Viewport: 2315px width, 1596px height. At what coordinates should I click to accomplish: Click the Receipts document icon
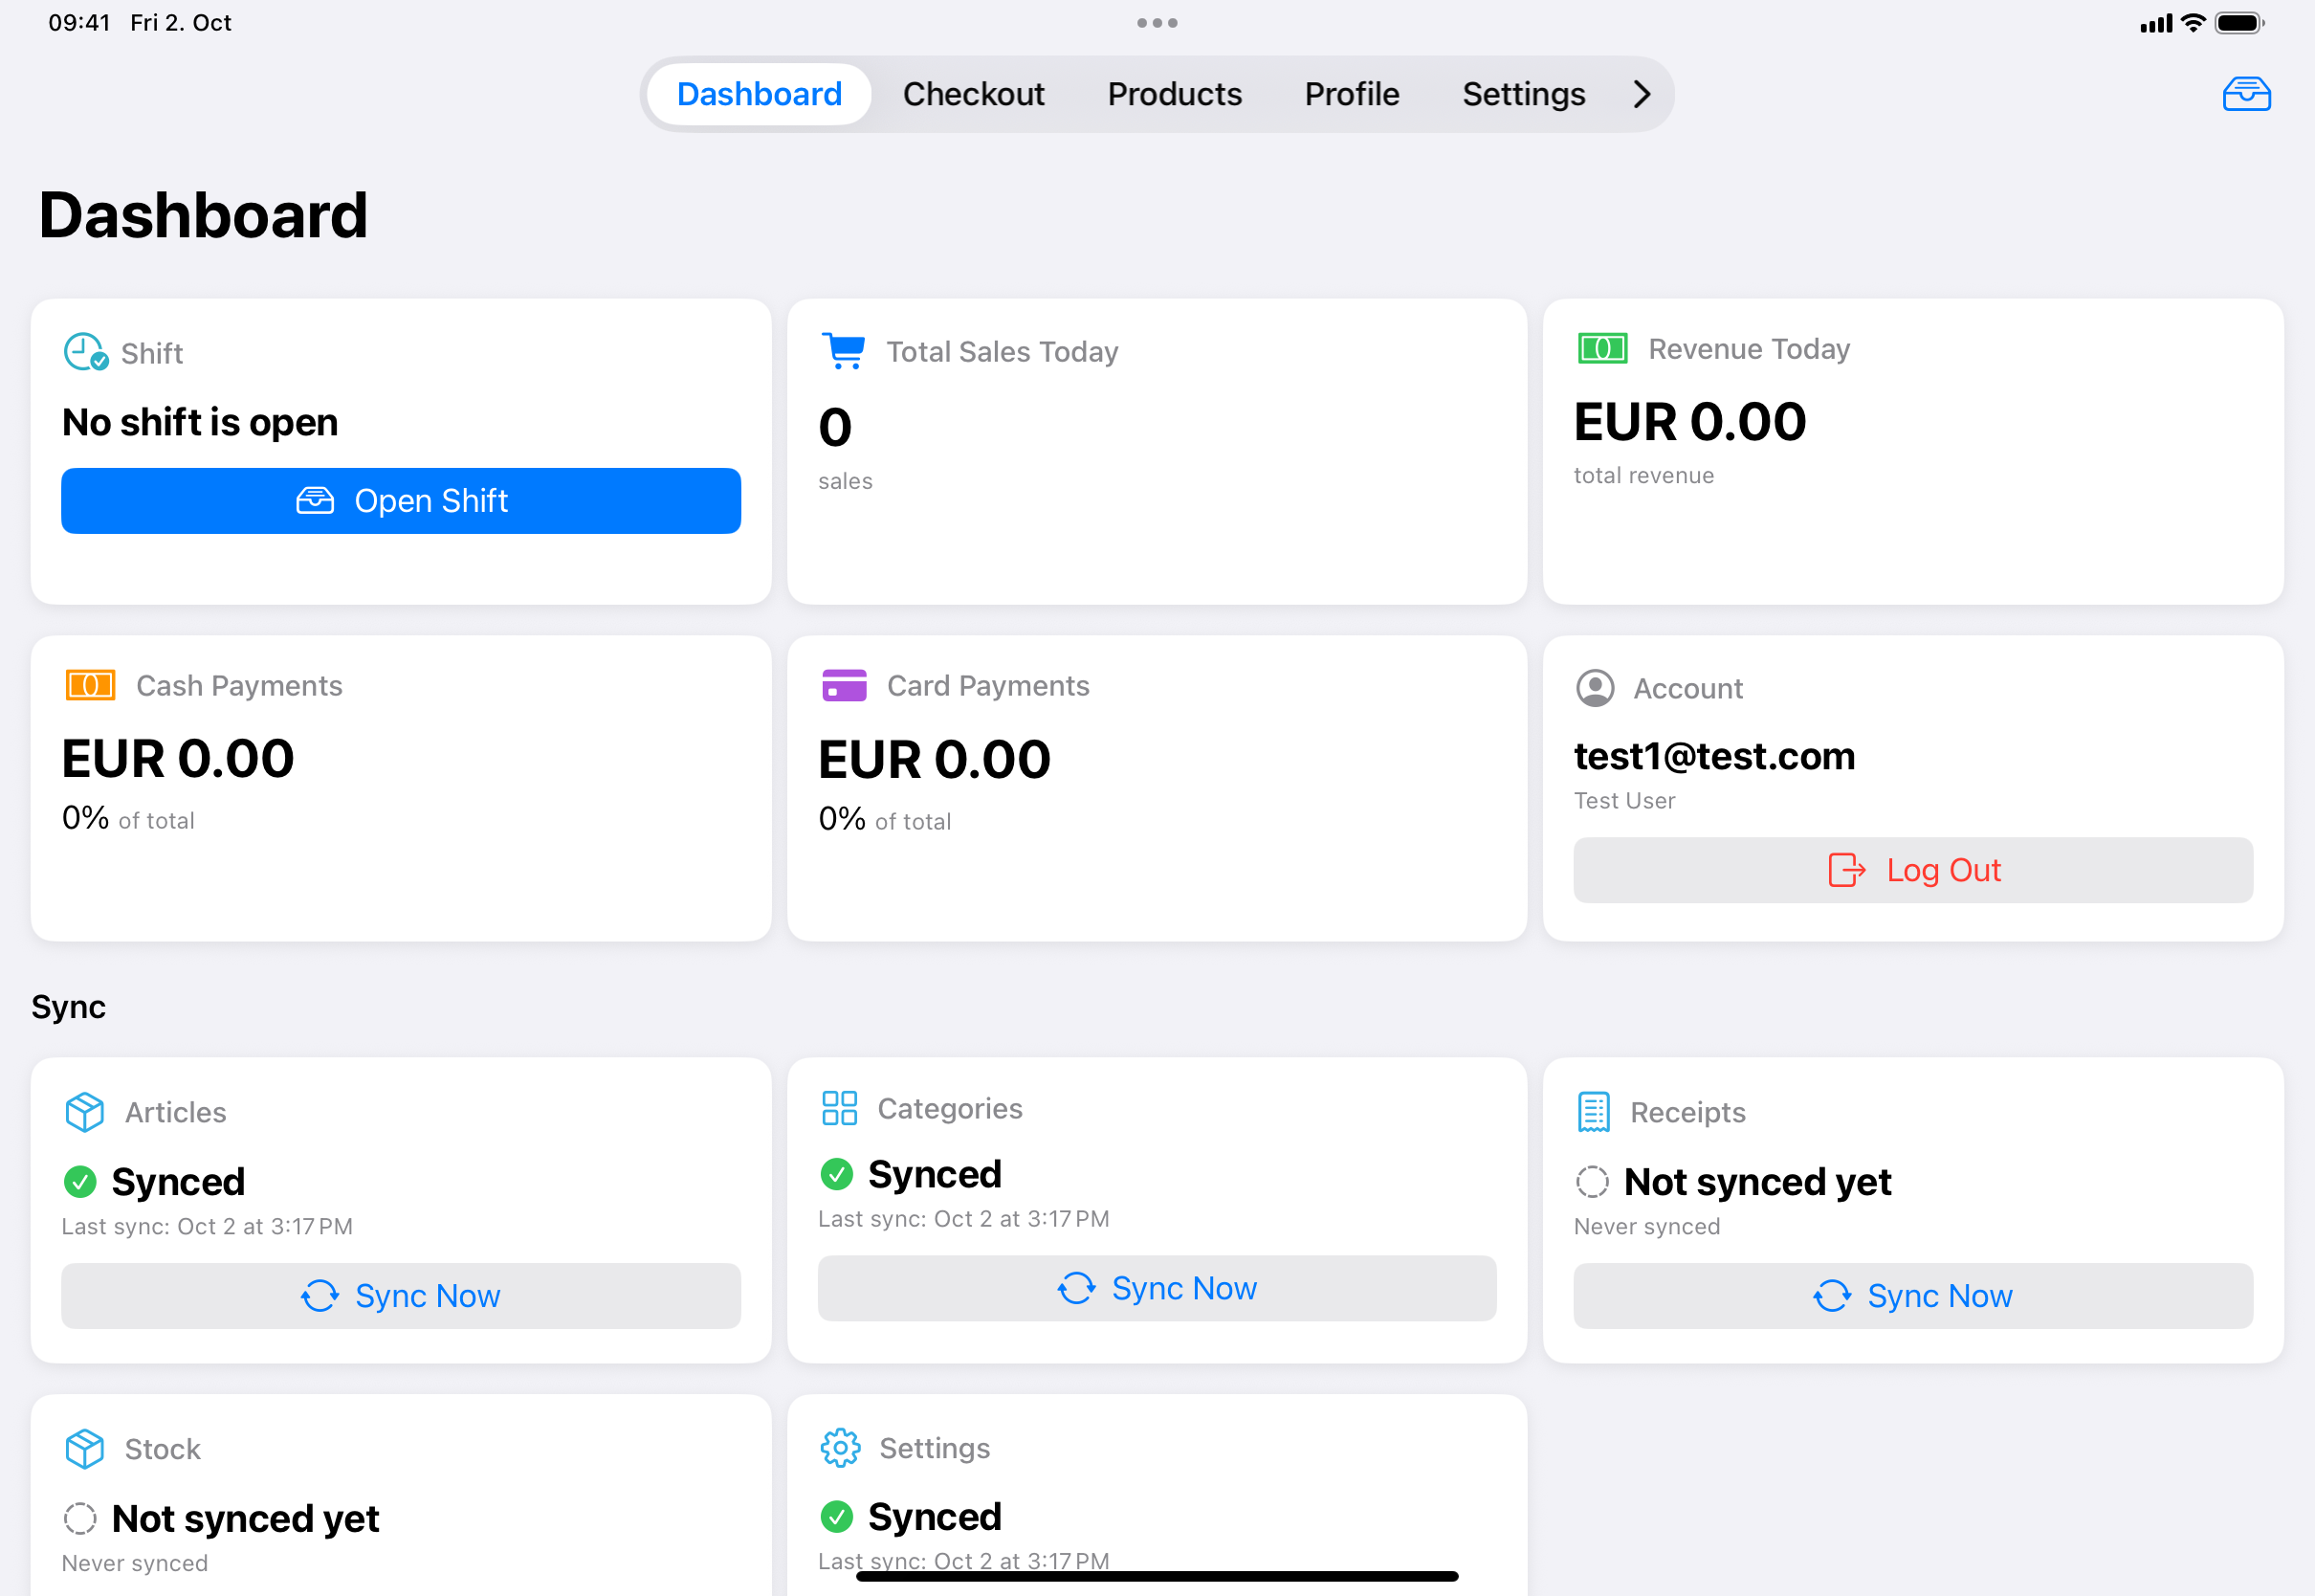(x=1594, y=1112)
